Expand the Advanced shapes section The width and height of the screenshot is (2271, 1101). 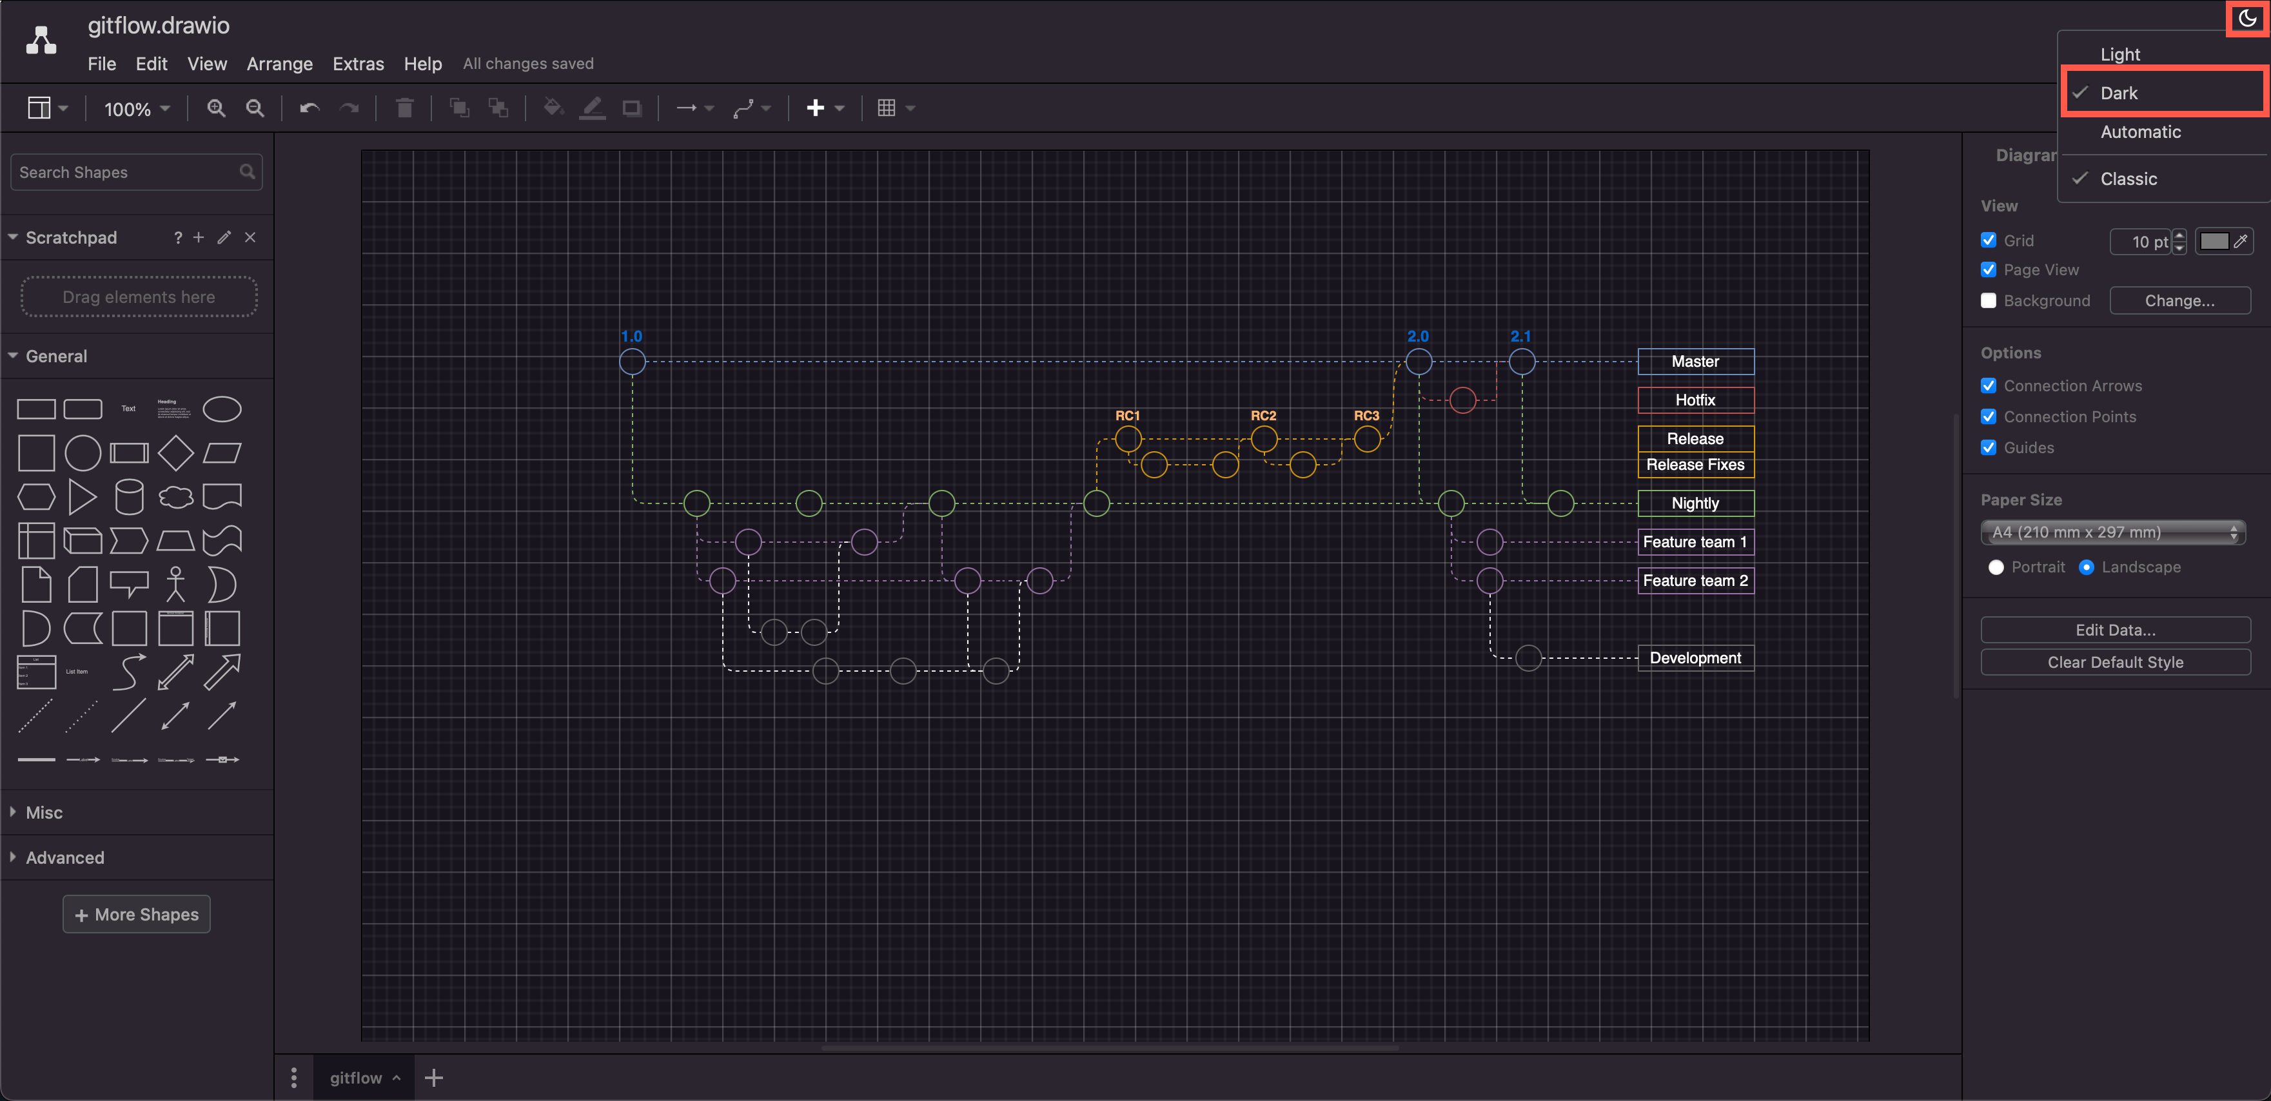[x=64, y=856]
